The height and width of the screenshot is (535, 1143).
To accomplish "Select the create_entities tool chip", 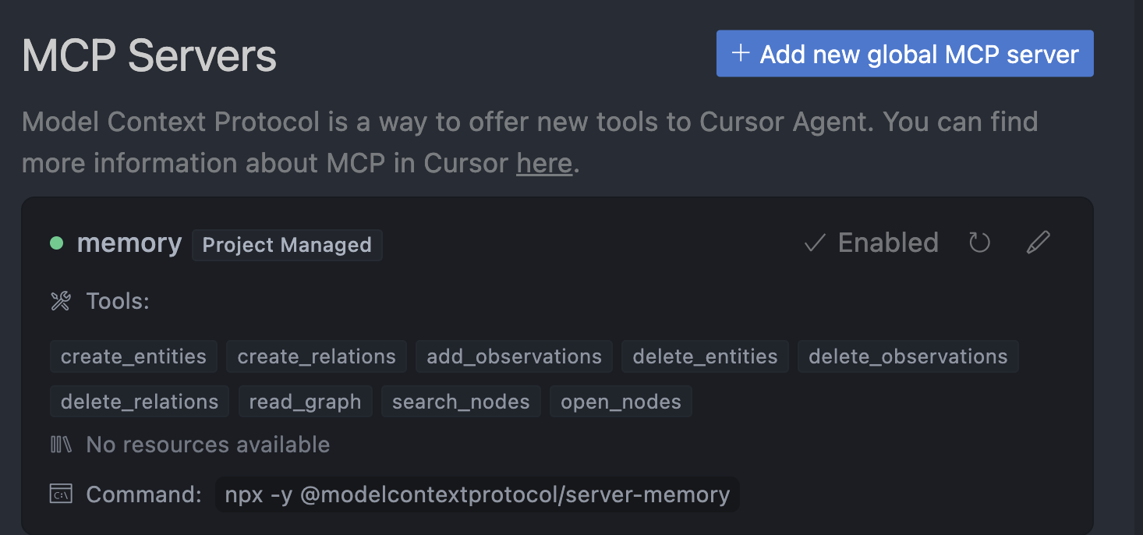I will 133,356.
